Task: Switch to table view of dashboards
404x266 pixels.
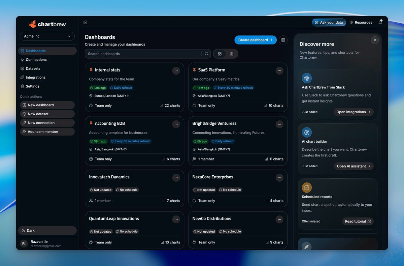Action: [232, 54]
